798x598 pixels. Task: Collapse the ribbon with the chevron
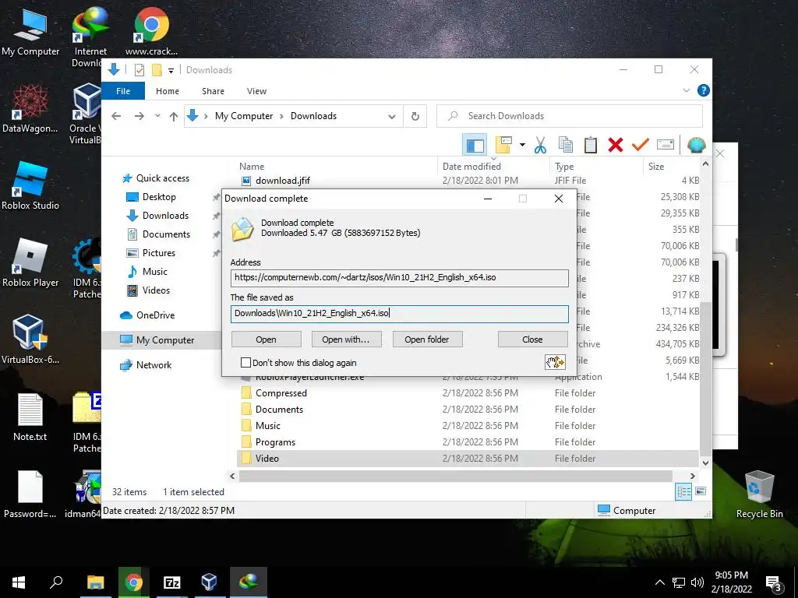point(686,90)
